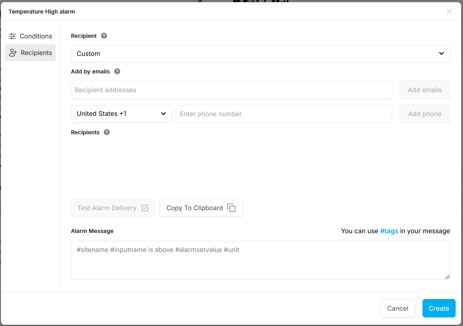Click help icon beside Recipients list label
The width and height of the screenshot is (463, 326).
click(x=107, y=132)
